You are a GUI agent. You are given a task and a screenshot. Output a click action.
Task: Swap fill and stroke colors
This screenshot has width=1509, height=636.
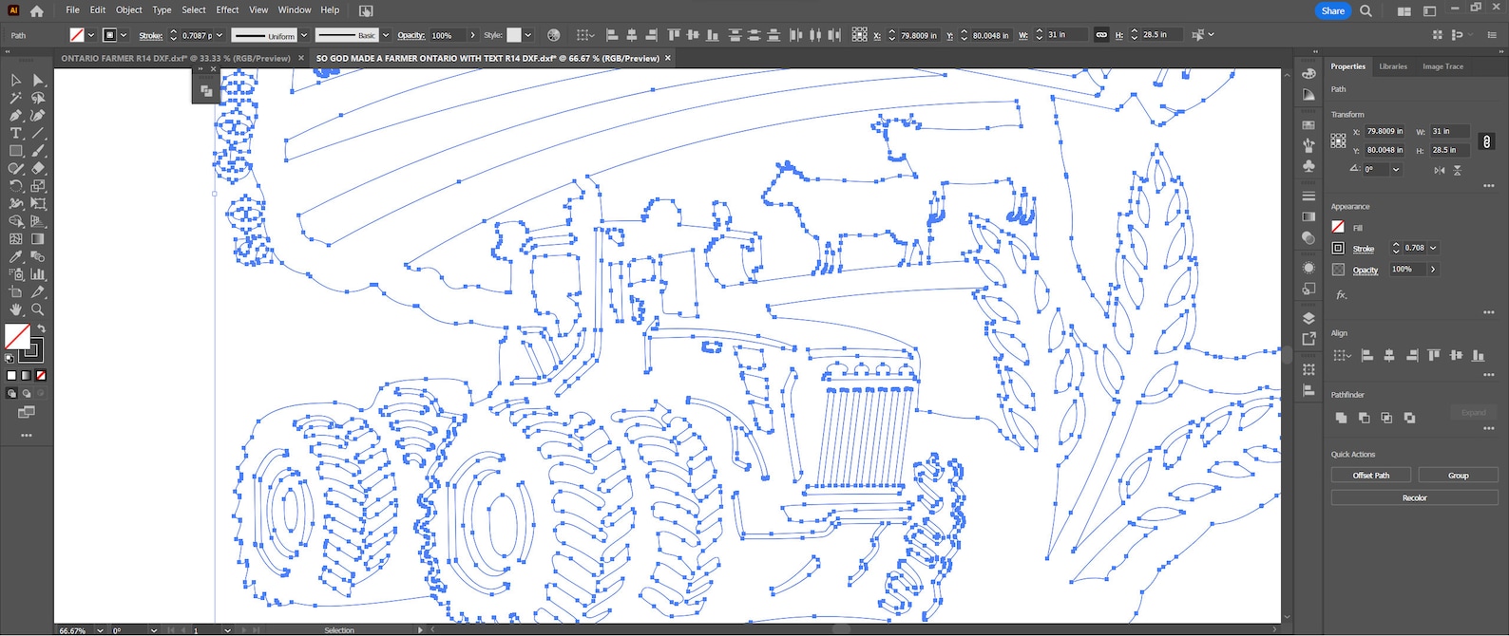[x=41, y=328]
